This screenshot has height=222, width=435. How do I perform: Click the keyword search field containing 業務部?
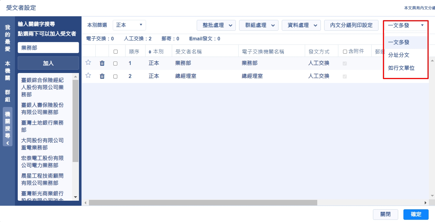(48, 48)
